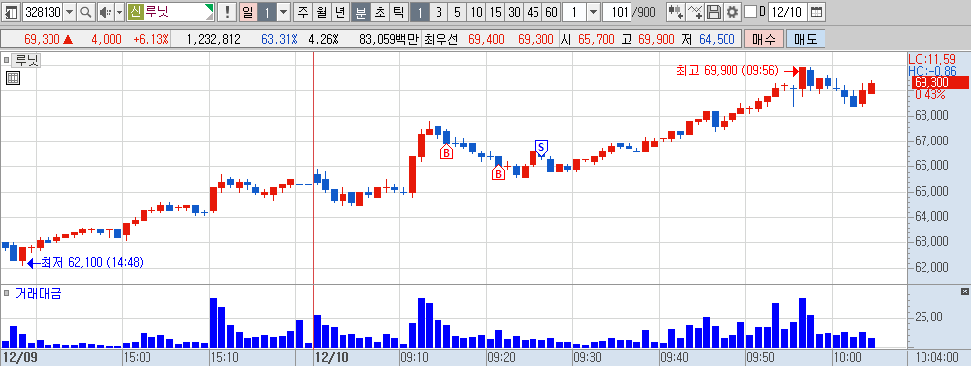Choose the 45 minute interval button
The width and height of the screenshot is (971, 366).
pos(533,11)
